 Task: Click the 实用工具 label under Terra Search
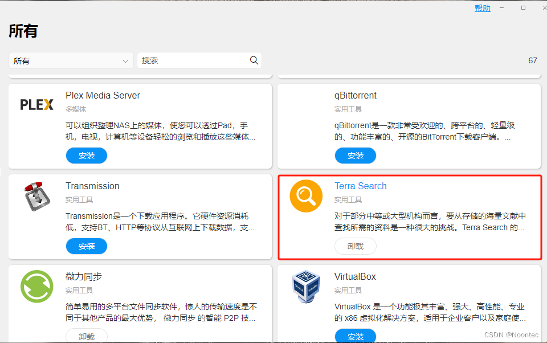[348, 199]
